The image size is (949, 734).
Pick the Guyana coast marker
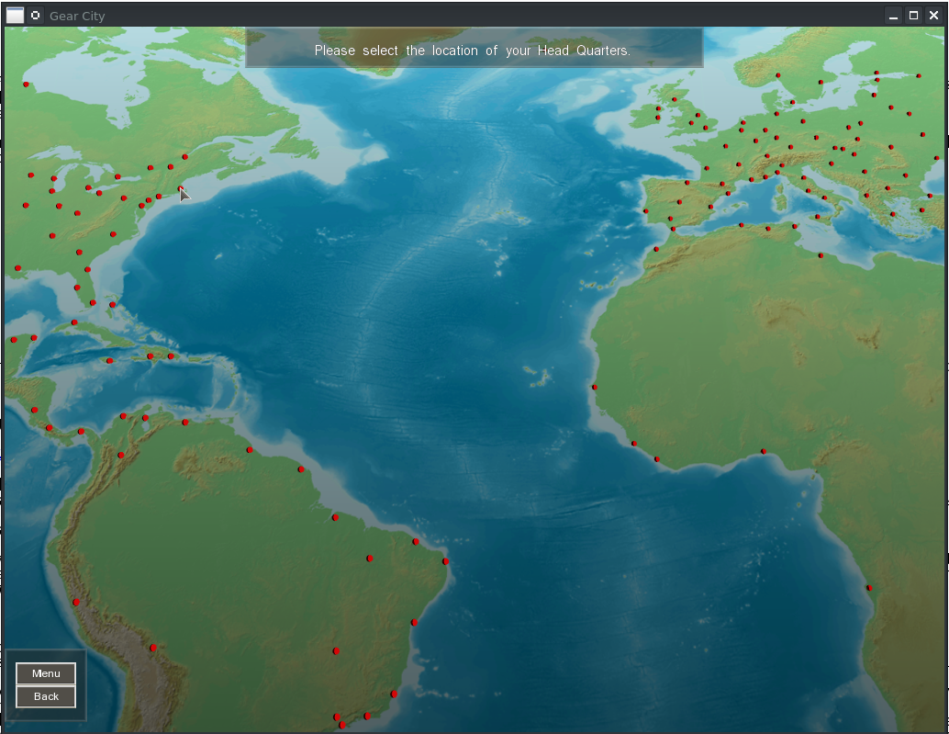click(250, 450)
